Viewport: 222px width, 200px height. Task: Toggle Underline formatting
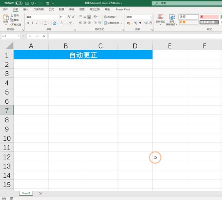click(37, 23)
